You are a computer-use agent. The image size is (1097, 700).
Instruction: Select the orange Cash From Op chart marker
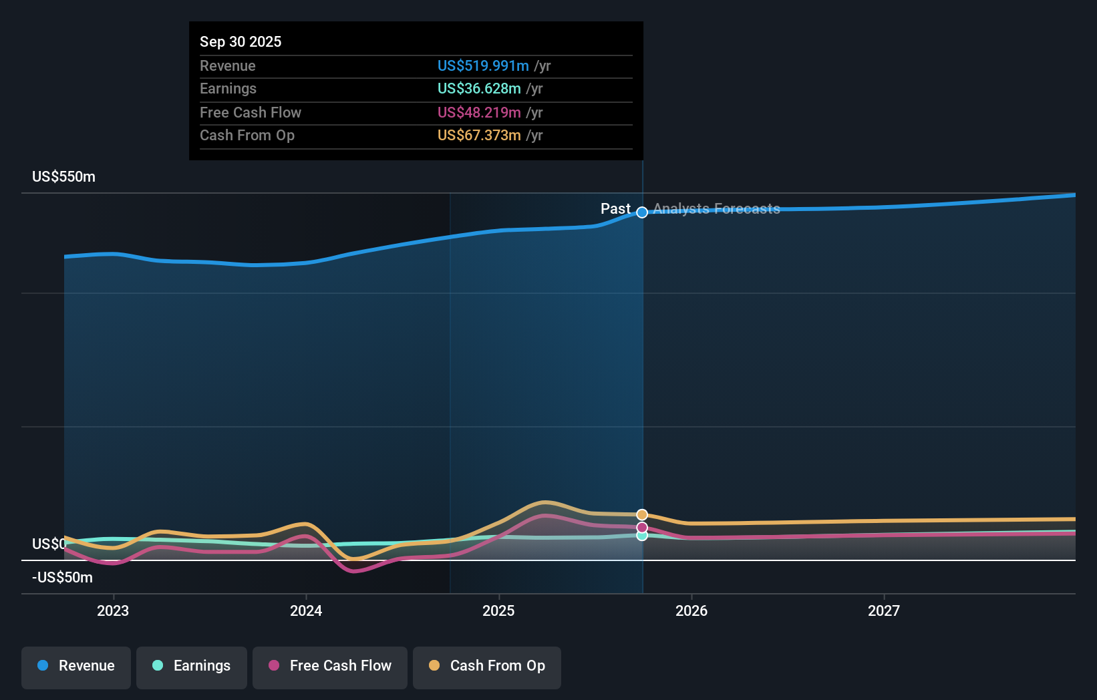(x=642, y=514)
